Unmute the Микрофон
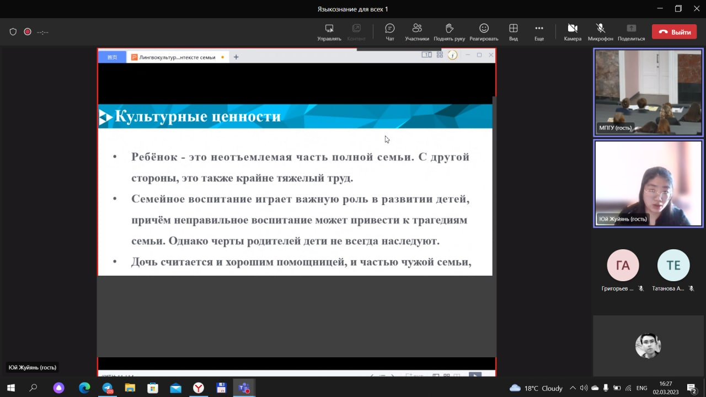This screenshot has width=706, height=397. click(x=600, y=32)
